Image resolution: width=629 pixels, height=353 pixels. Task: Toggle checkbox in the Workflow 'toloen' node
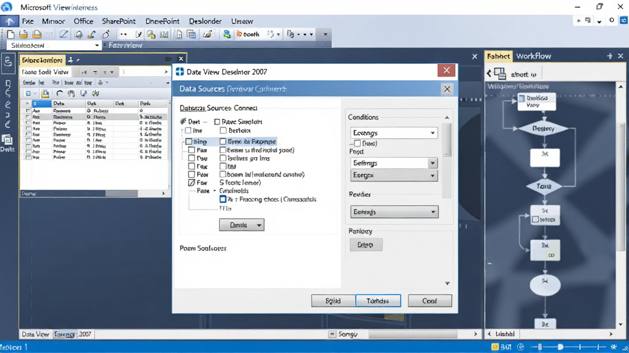tap(535, 220)
